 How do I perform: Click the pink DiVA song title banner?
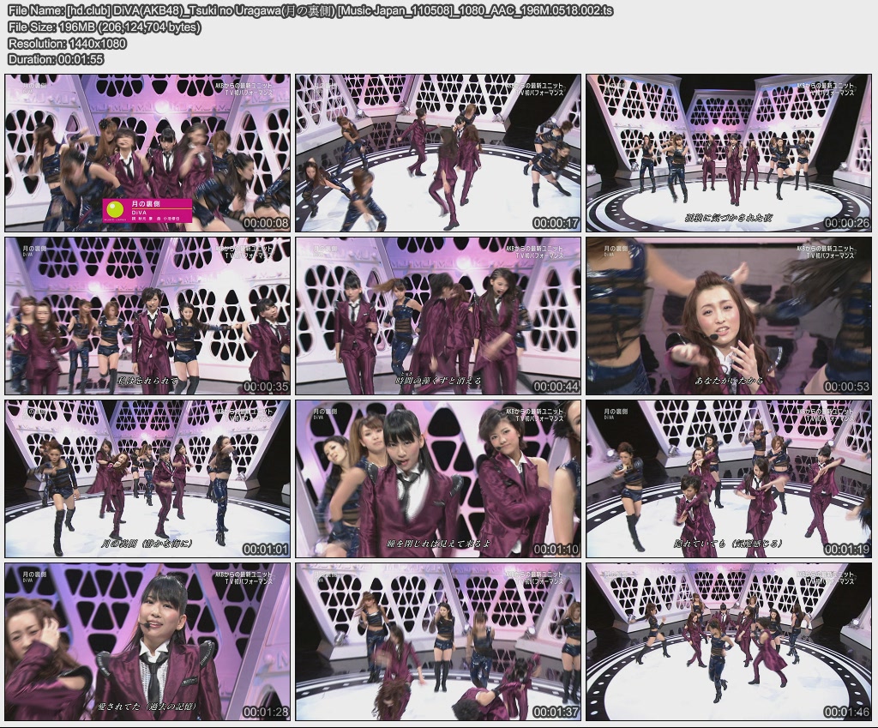click(147, 211)
